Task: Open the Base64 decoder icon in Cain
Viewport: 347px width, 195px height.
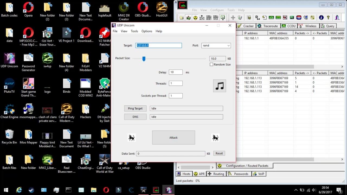Action: (x=258, y=18)
